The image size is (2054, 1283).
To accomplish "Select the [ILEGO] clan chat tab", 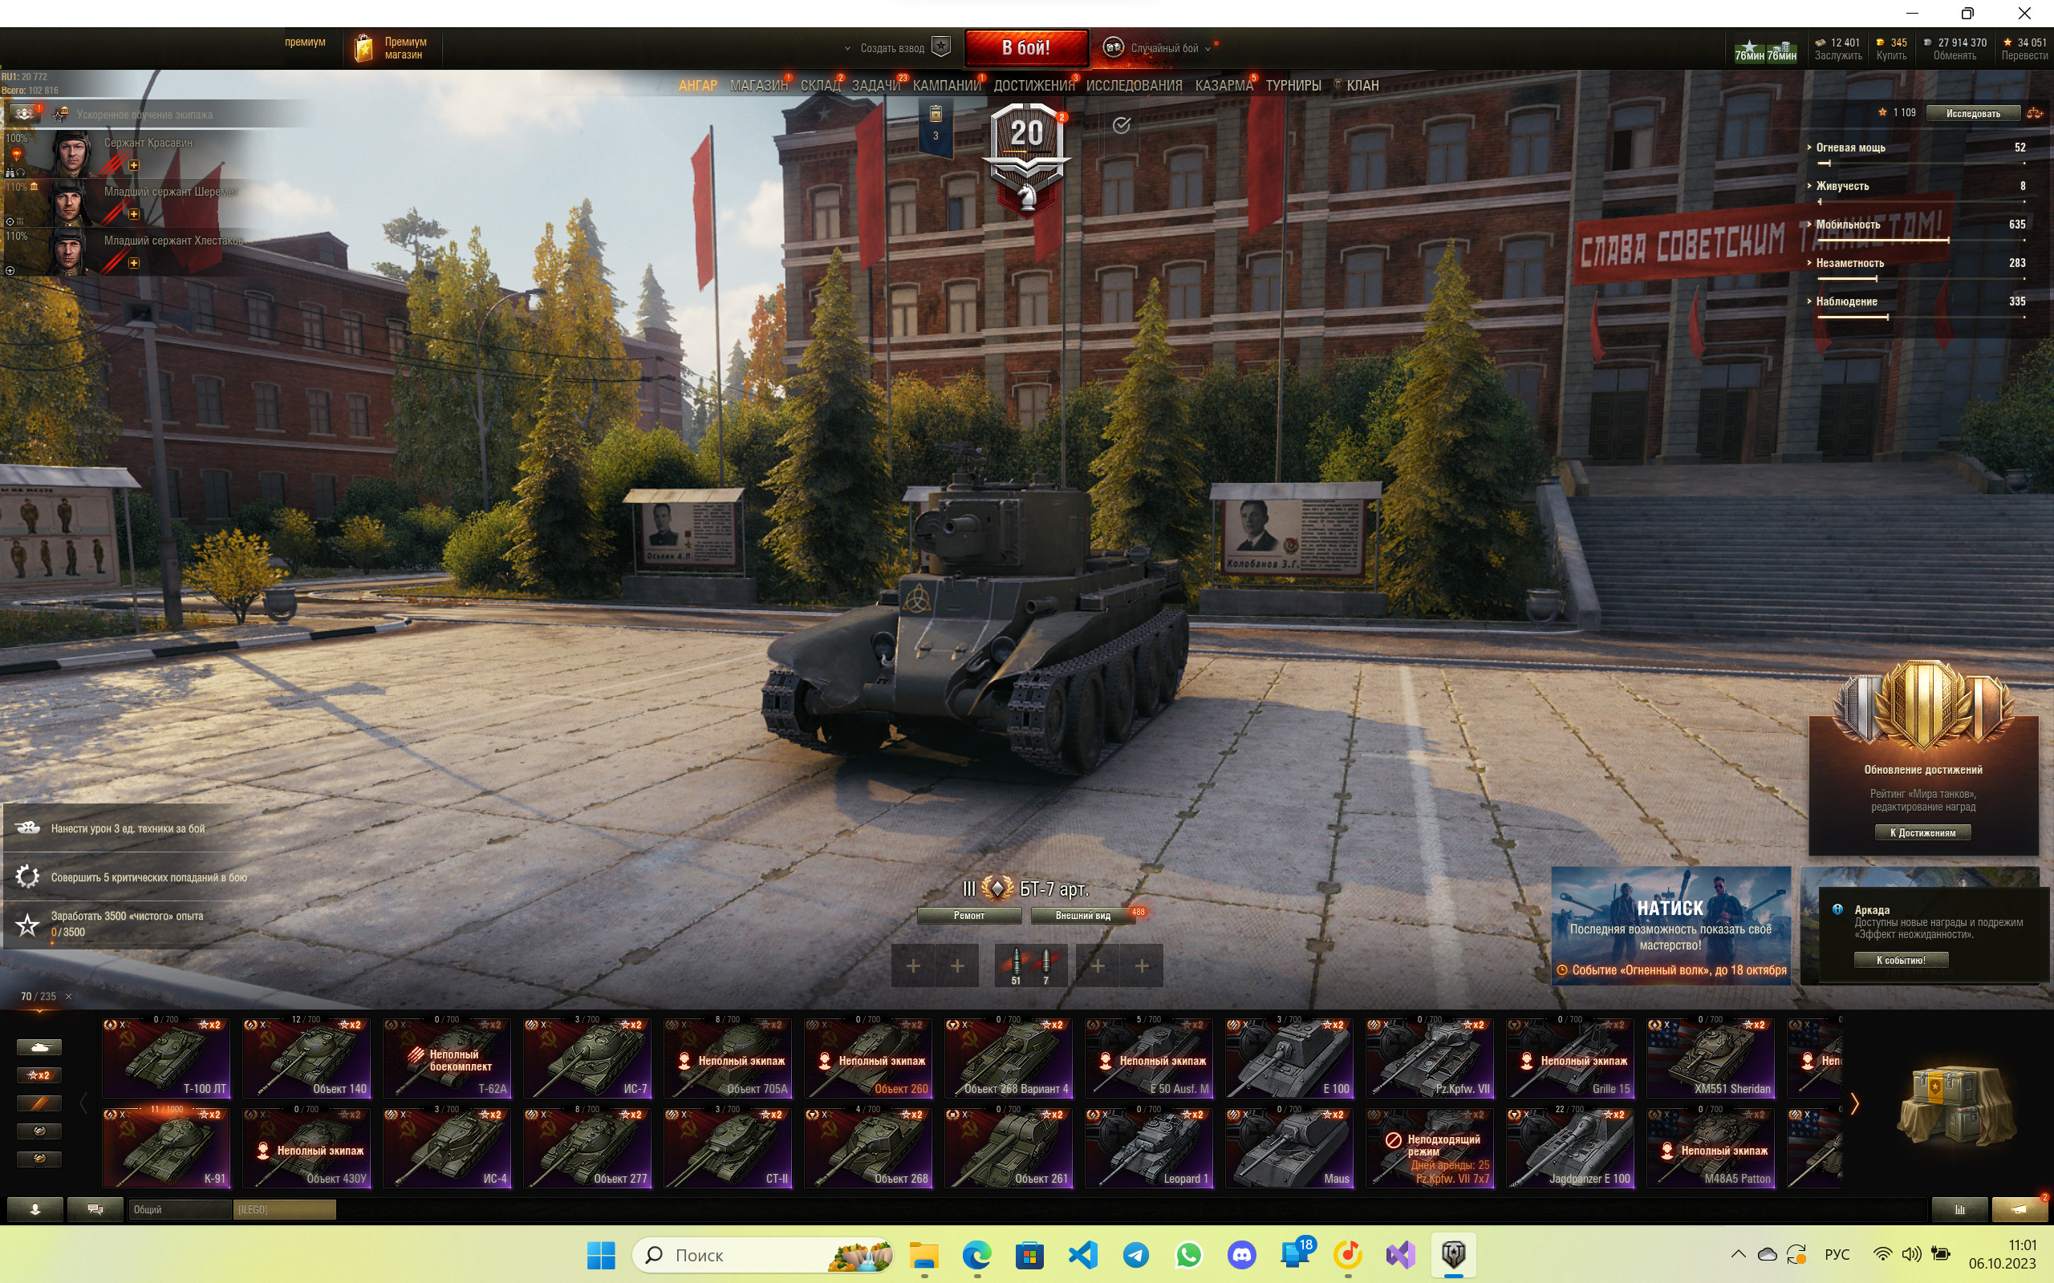I will (x=285, y=1209).
